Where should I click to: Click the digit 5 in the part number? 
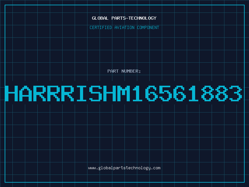[165, 93]
